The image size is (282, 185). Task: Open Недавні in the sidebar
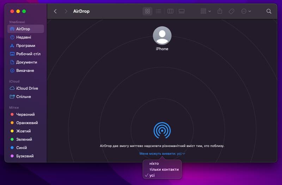26,37
